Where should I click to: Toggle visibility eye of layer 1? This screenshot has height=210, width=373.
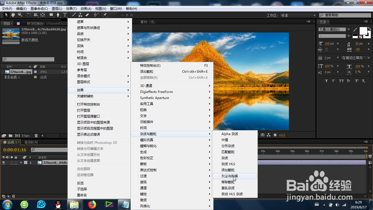click(x=4, y=162)
